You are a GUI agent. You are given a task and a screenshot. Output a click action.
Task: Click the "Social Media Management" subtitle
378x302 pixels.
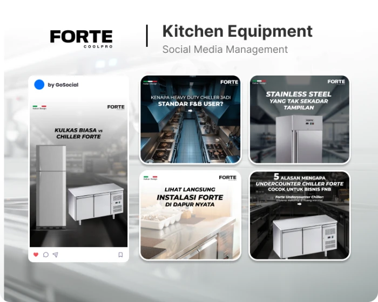(x=225, y=50)
